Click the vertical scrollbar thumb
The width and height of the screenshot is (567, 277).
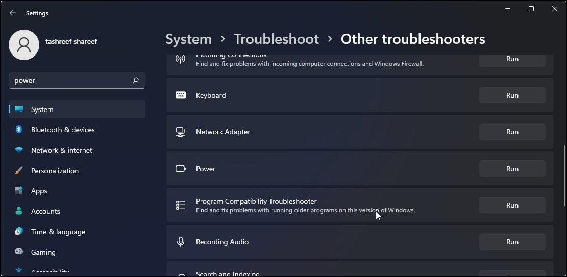[x=564, y=175]
